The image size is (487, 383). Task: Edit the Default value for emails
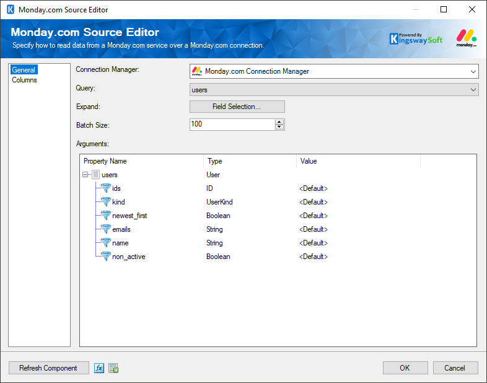click(314, 229)
